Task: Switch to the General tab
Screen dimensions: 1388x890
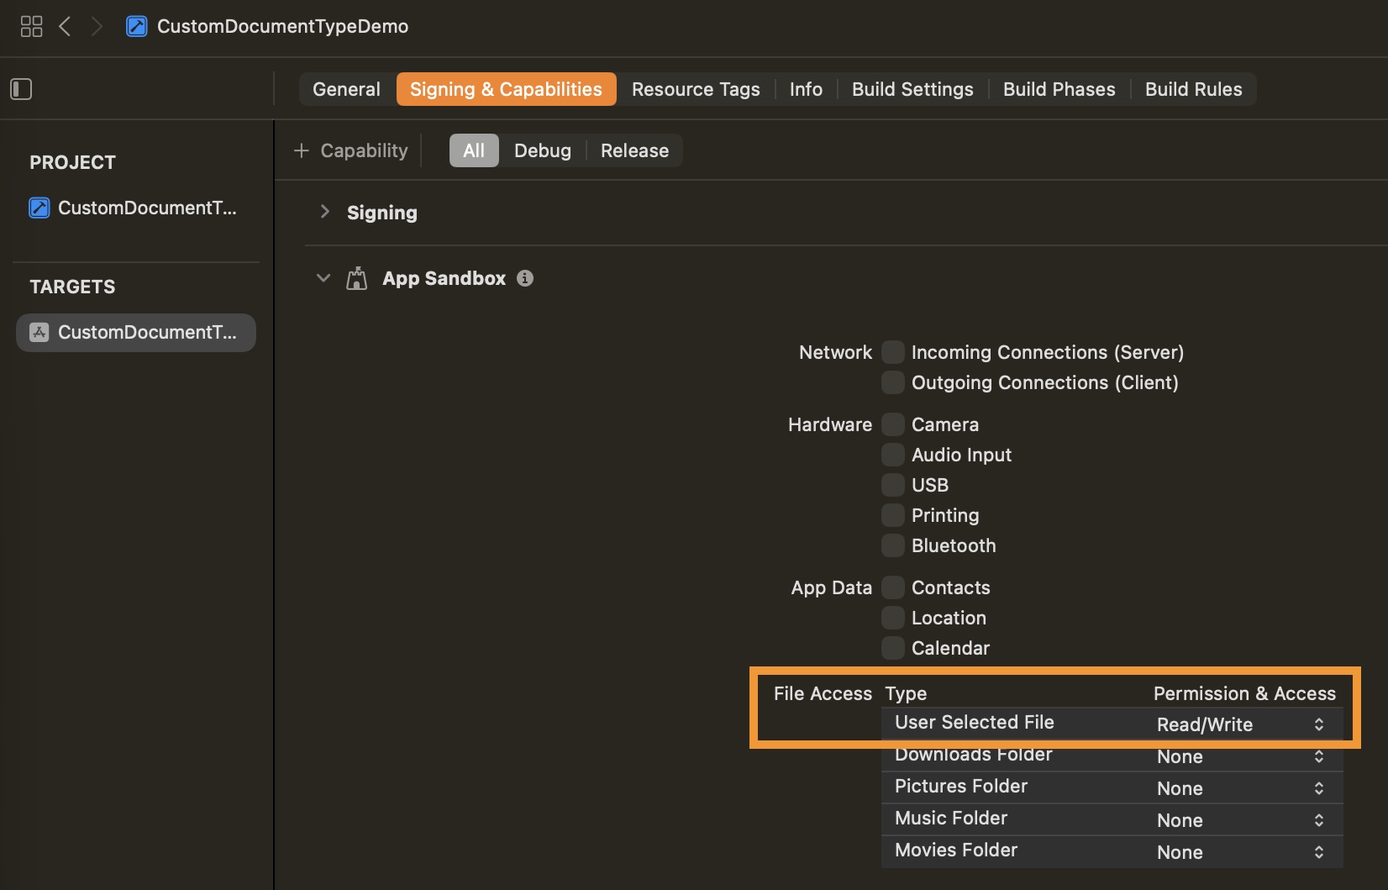Action: [x=346, y=89]
